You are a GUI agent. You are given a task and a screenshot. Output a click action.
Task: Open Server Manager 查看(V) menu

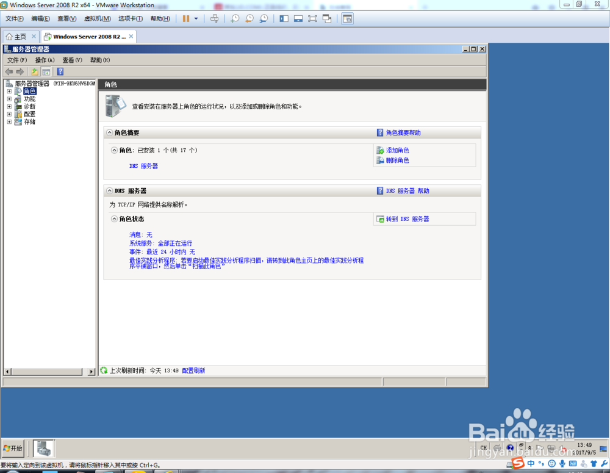coord(73,60)
